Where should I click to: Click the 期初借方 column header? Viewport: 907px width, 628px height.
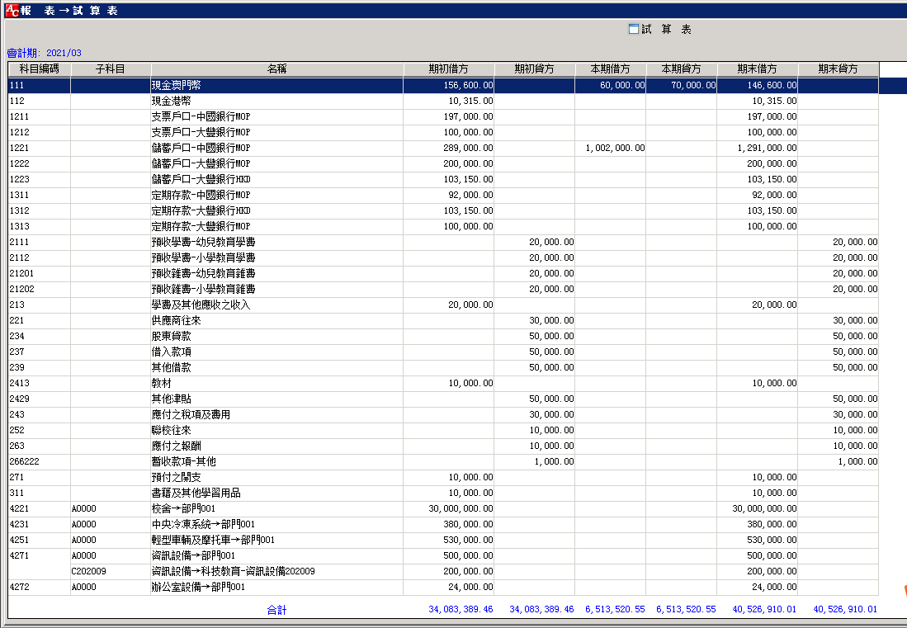448,69
